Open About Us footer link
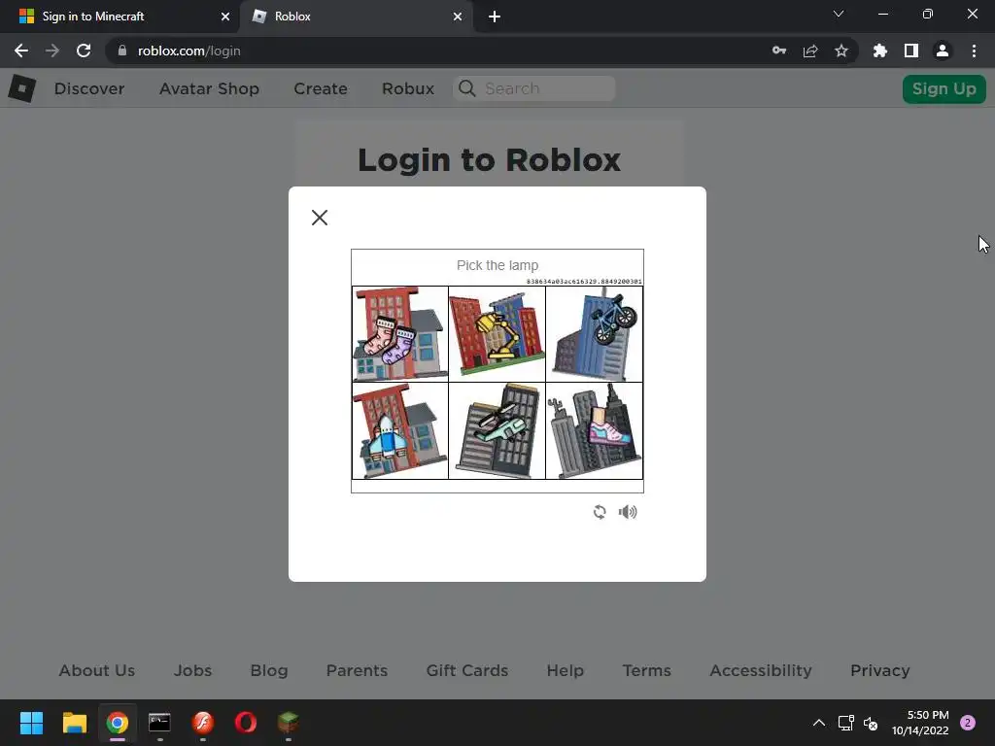 [97, 670]
